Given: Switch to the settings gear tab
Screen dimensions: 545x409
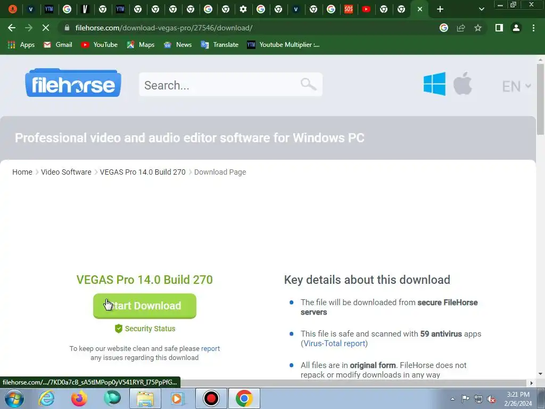Looking at the screenshot, I should pyautogui.click(x=243, y=9).
